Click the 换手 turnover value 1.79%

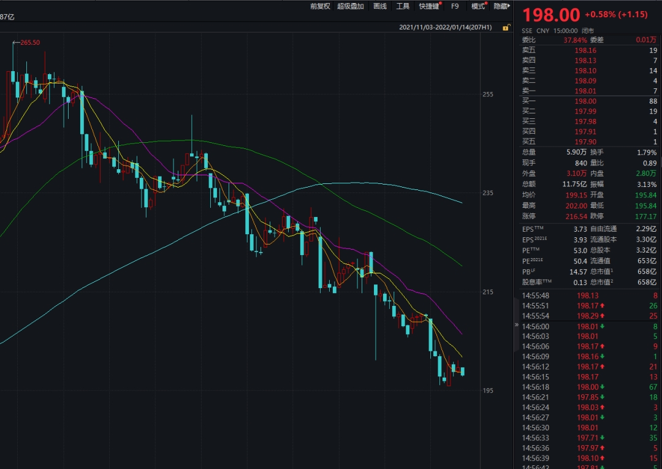coord(647,153)
